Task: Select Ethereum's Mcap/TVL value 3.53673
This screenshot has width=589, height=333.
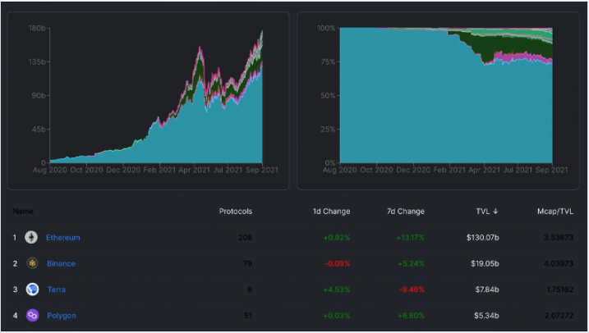Action: (559, 237)
